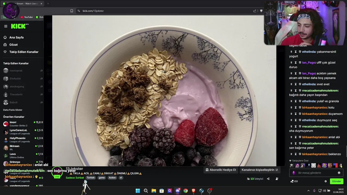Click the 13Jokster channel avatar with LIVE badge
The height and width of the screenshot is (195, 347).
point(57,173)
